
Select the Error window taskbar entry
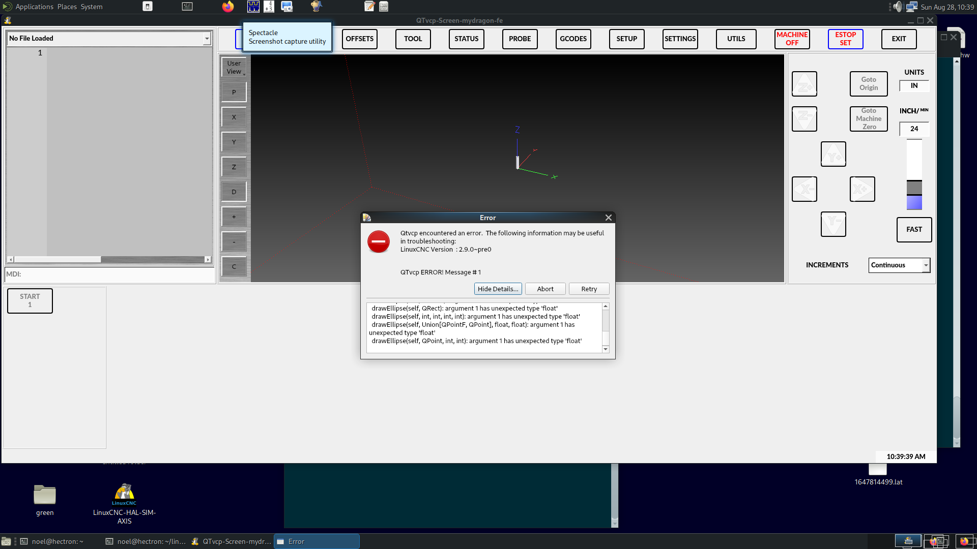(x=317, y=542)
